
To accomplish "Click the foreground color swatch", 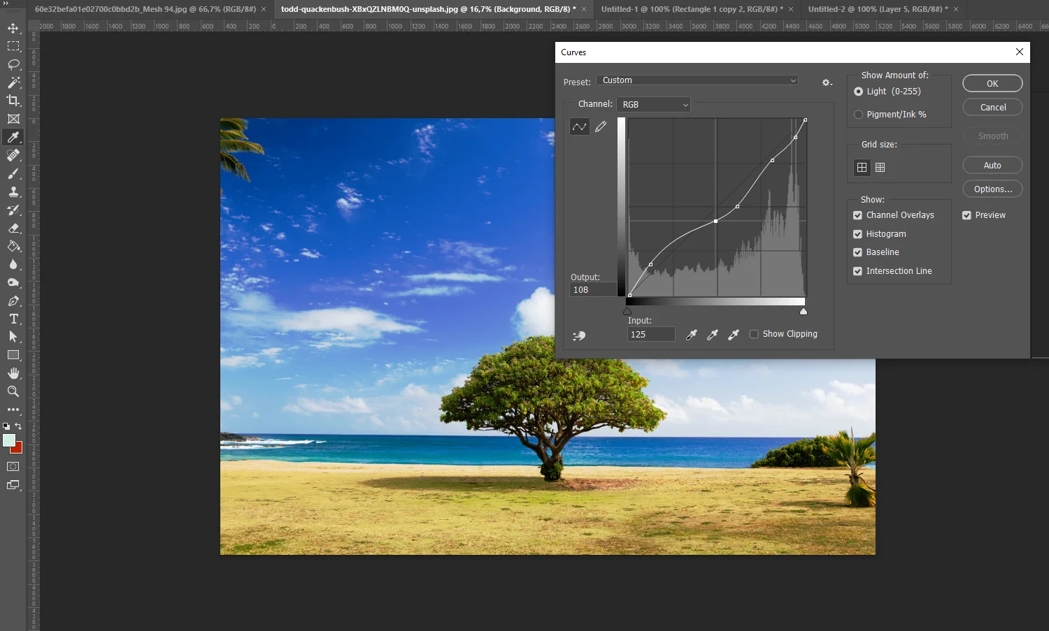I will pos(9,440).
